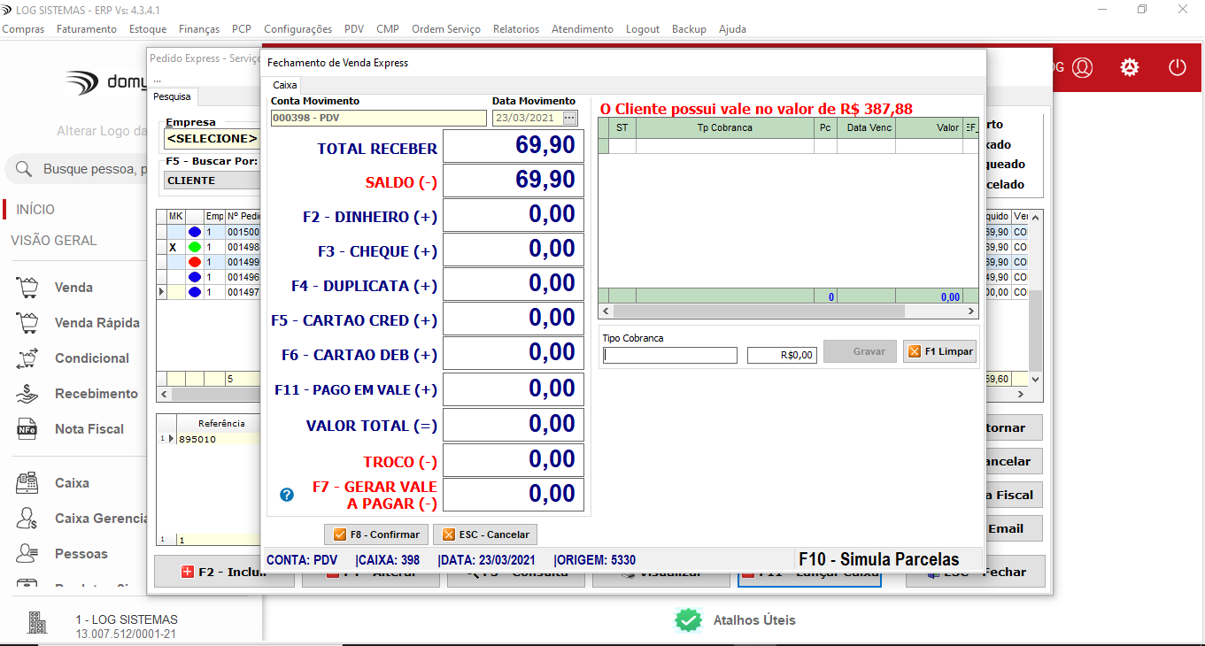The width and height of the screenshot is (1205, 646).
Task: Click the MK X mark of order 001498
Action: [173, 248]
